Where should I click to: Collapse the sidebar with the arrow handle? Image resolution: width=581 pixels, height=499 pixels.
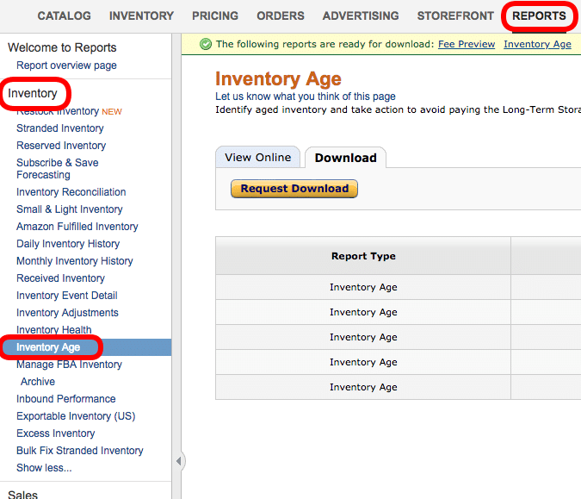point(179,461)
